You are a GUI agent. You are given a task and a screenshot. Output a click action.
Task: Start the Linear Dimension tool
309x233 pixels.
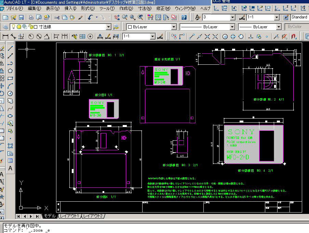5,36
